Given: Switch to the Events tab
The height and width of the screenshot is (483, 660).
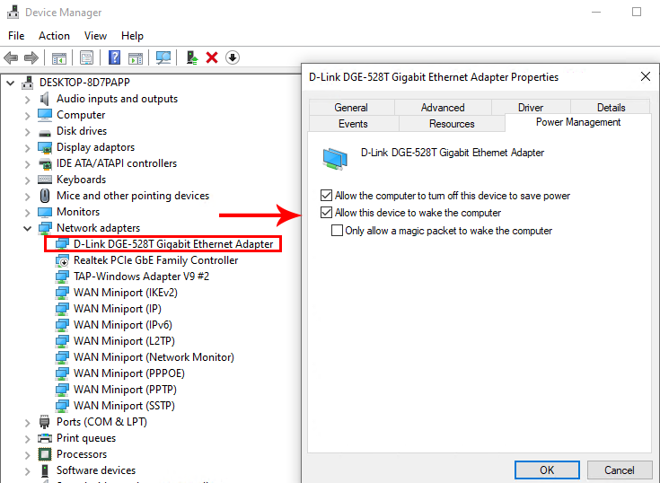Looking at the screenshot, I should tap(354, 124).
